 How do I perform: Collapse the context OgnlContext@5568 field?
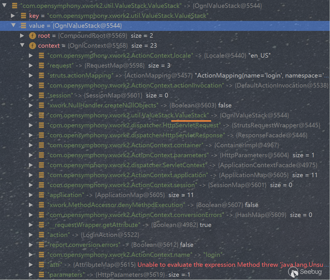[x=22, y=45]
